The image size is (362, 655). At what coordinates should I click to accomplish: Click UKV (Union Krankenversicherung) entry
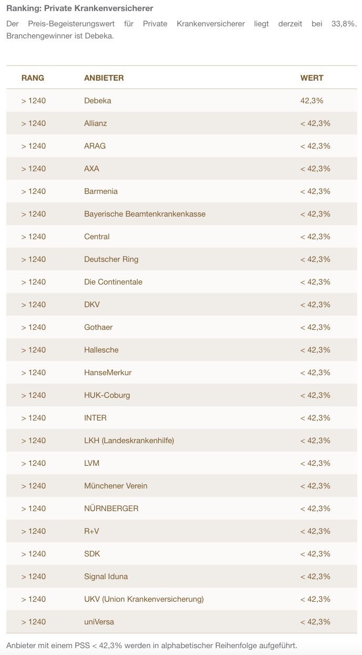(144, 599)
